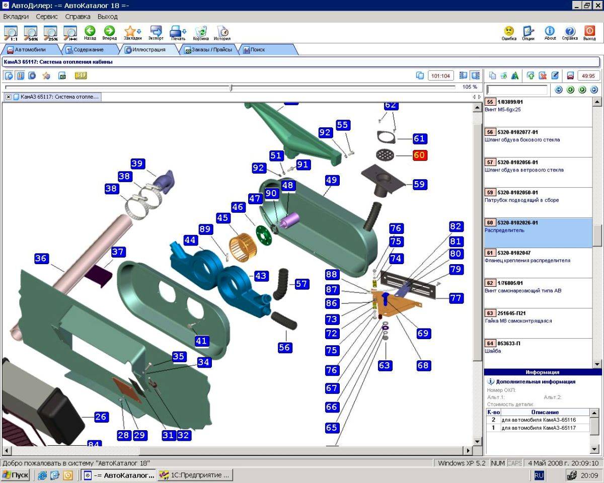Switch to 1С:Предприятие taskbar window

[x=195, y=475]
